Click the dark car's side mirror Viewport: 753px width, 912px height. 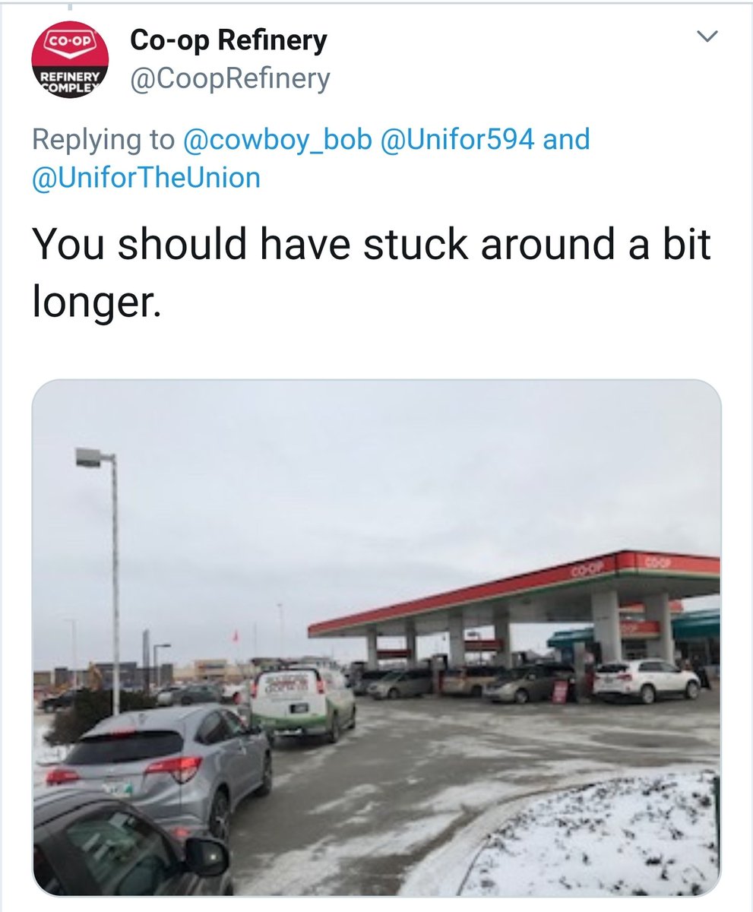[x=206, y=857]
